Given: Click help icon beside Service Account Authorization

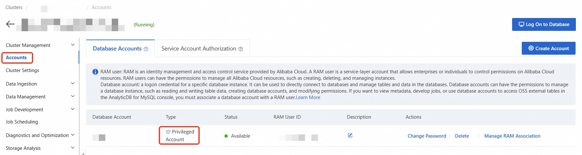Looking at the screenshot, I should click(241, 49).
